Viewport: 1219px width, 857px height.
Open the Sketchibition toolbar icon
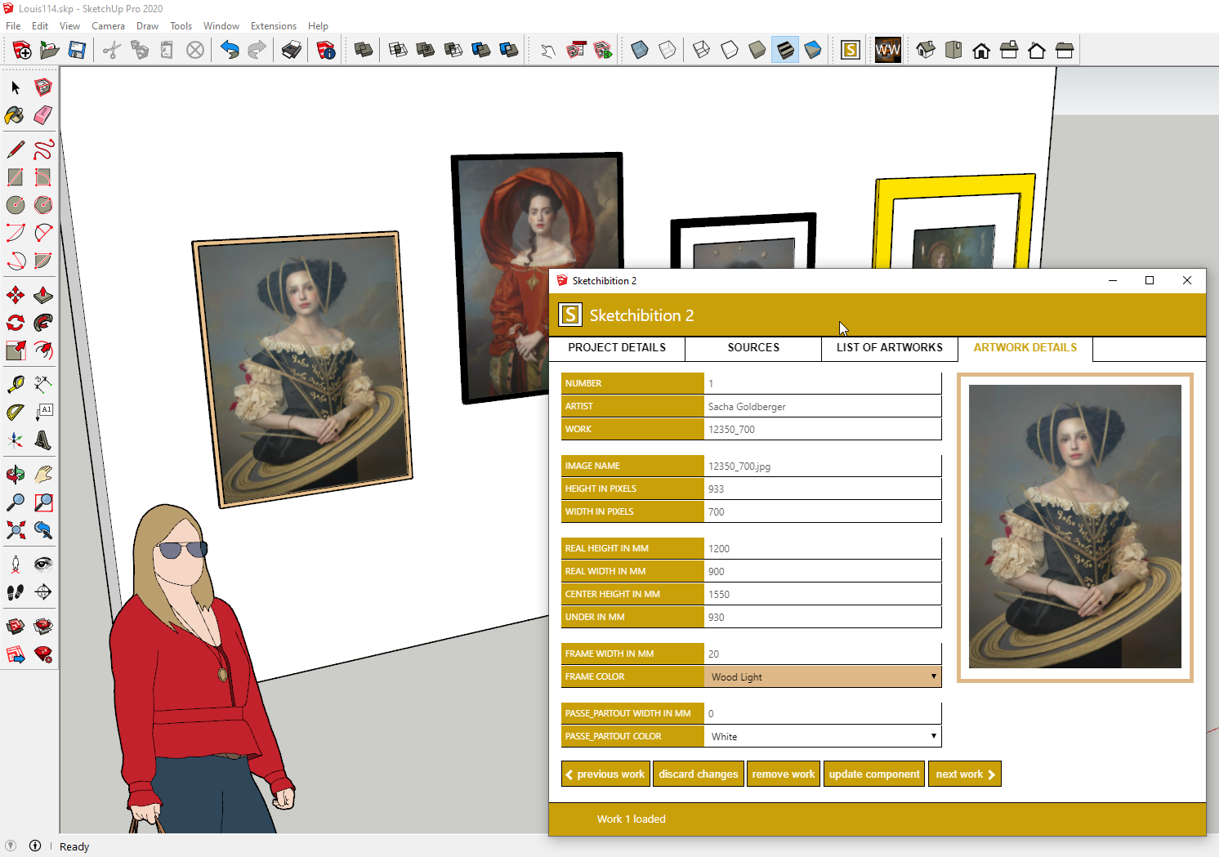point(851,50)
